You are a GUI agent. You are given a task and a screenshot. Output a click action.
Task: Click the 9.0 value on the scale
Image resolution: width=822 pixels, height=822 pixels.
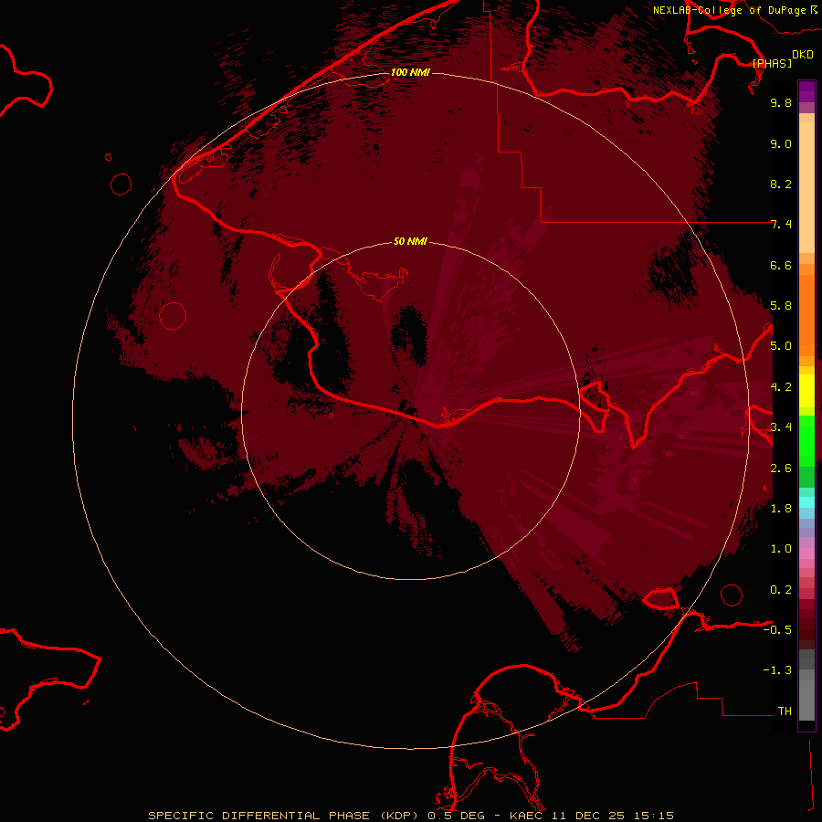[x=781, y=143]
